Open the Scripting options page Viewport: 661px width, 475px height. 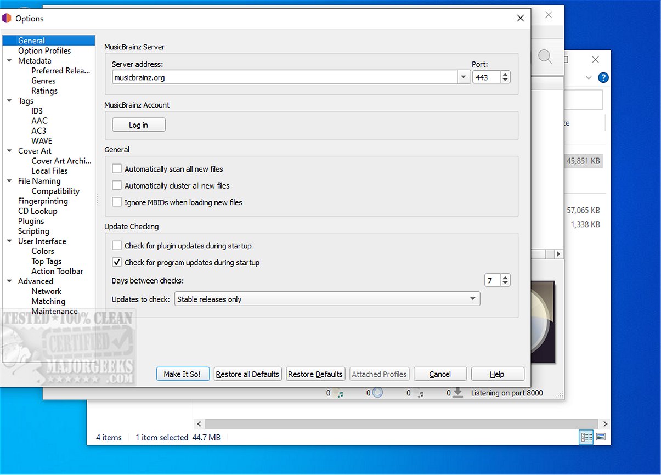tap(33, 231)
